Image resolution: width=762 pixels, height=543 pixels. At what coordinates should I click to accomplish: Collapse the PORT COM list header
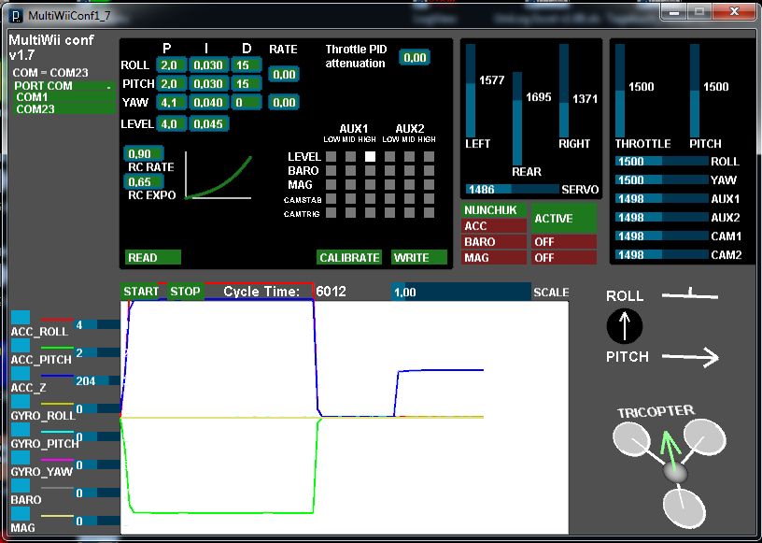coord(64,86)
